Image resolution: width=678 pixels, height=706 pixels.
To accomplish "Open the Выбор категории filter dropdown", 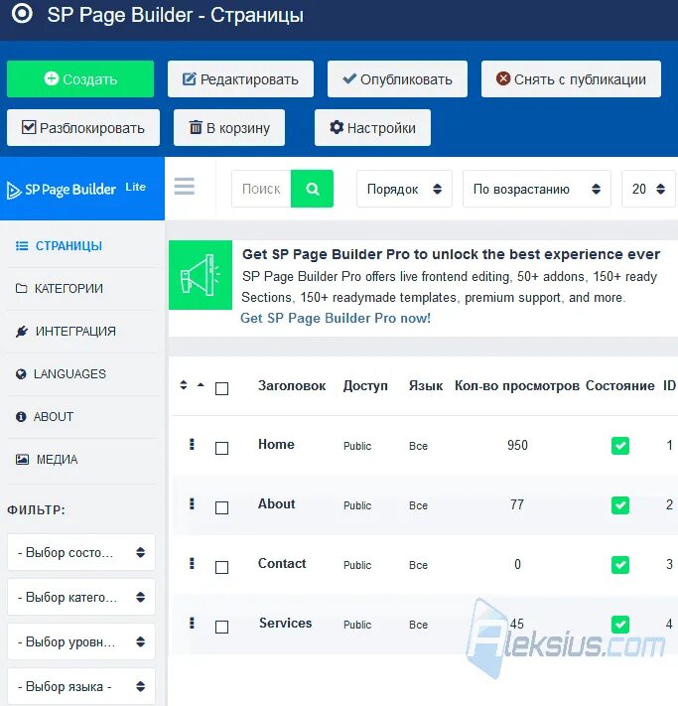I will (81, 597).
